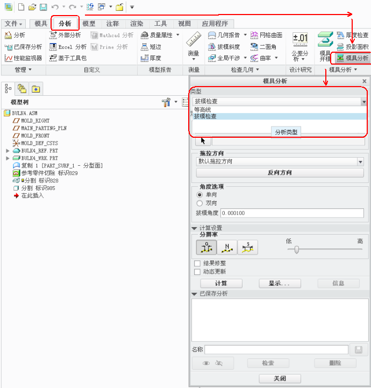Expand the BULK4_WRK.PRT tree node
371x388 pixels.
point(8,158)
